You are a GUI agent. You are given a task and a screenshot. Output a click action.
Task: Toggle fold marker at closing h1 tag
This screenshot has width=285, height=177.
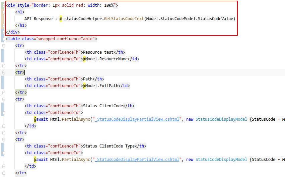4,26
